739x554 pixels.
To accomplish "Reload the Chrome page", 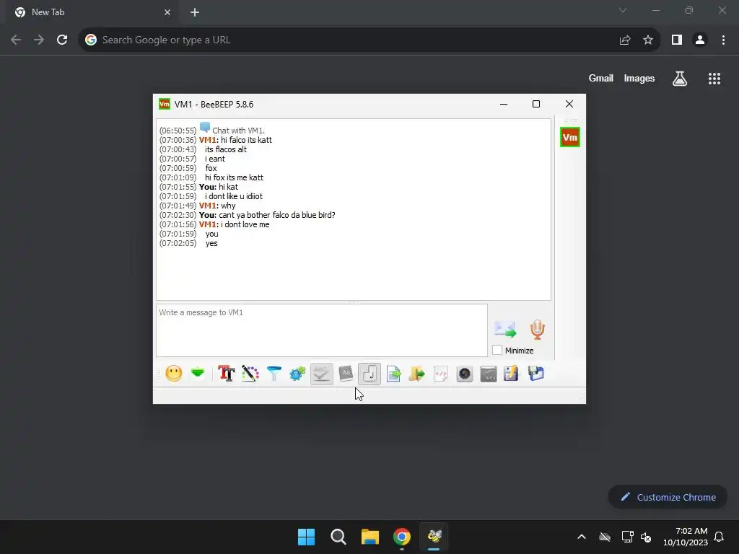I will (62, 40).
